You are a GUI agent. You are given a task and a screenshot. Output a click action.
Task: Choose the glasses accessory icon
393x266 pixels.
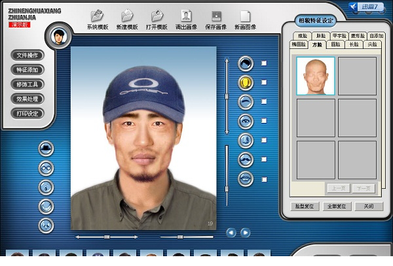[x=46, y=168]
